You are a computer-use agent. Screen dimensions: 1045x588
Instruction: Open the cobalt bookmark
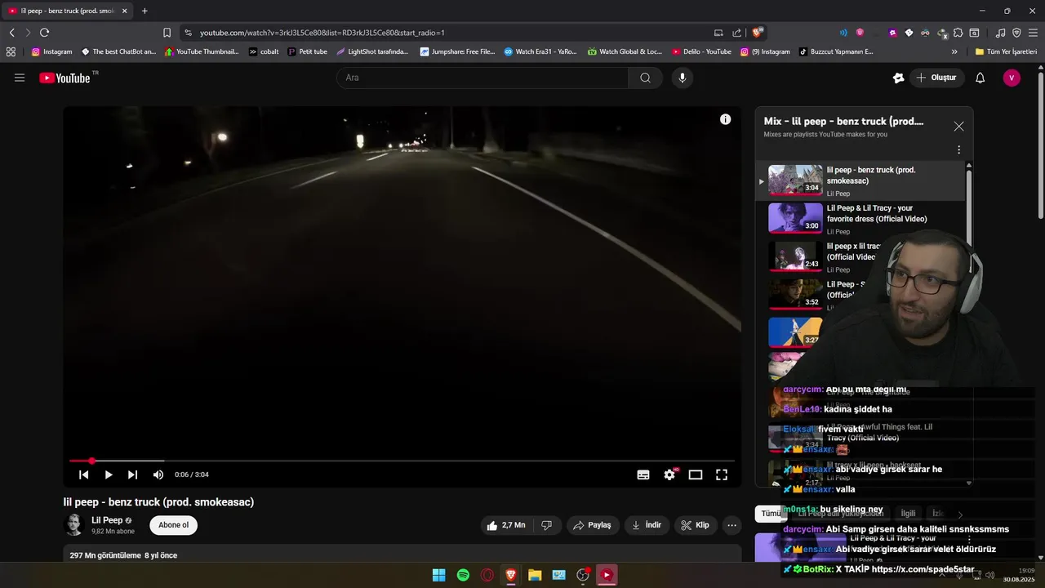[x=264, y=51]
